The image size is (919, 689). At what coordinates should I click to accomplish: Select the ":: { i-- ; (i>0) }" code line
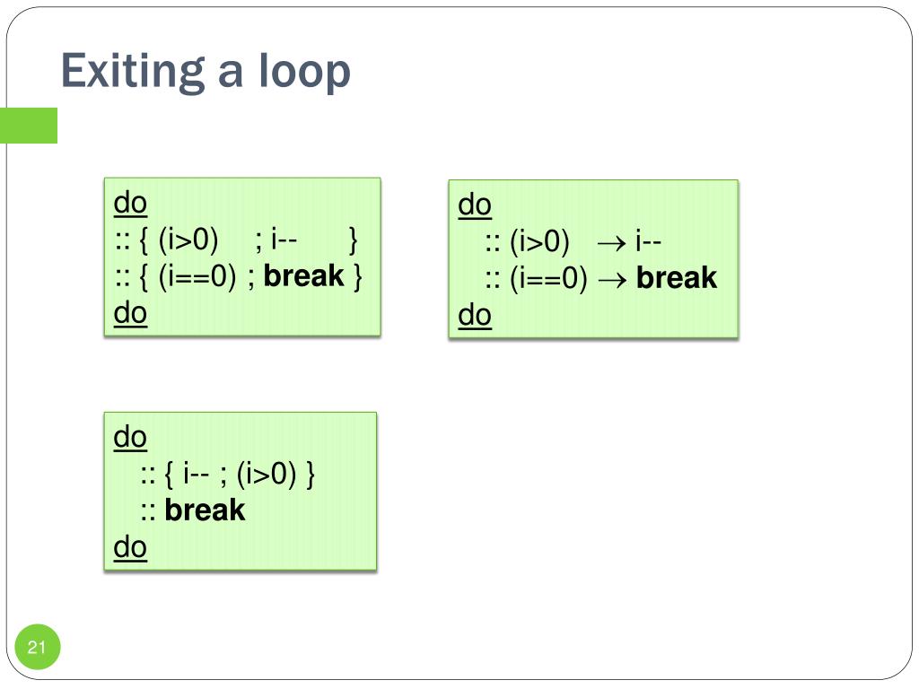(226, 474)
